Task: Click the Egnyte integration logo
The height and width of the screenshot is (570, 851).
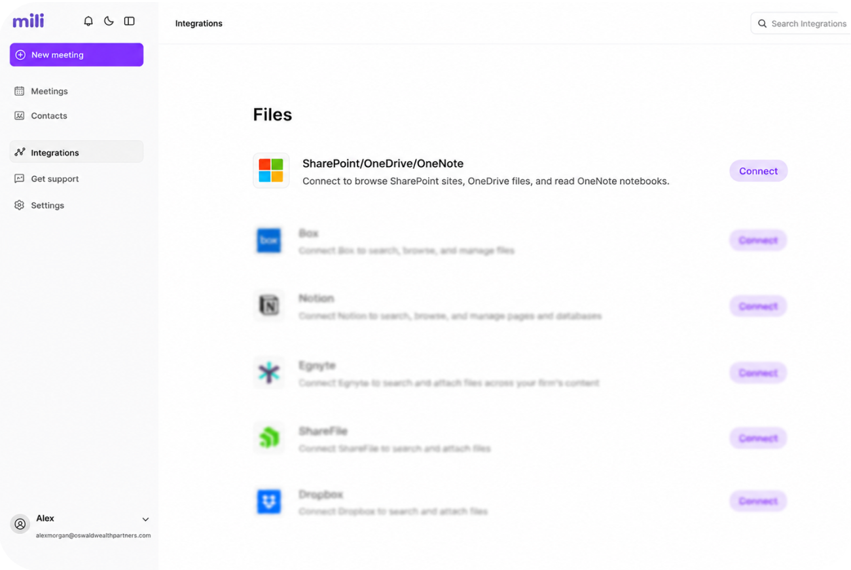Action: point(269,373)
